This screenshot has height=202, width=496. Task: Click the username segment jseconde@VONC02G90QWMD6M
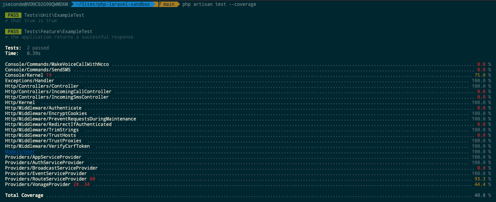35,4
